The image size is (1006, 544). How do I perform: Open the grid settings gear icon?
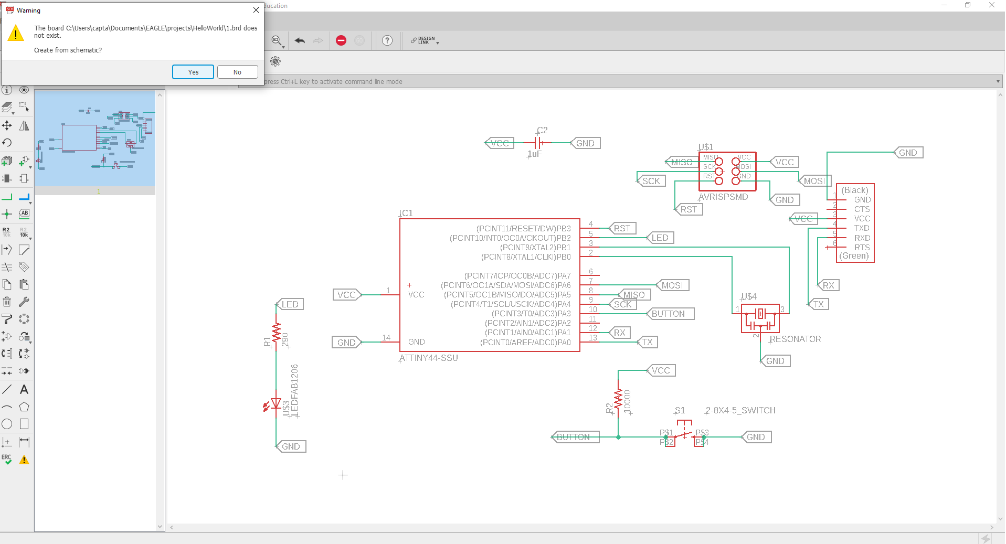point(276,61)
